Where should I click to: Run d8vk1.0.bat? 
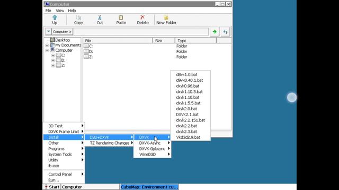pyautogui.click(x=191, y=74)
